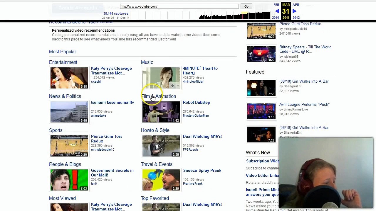This screenshot has height=211, width=376.
Task: Open the Learn More link near Recommended
Action: [105, 22]
